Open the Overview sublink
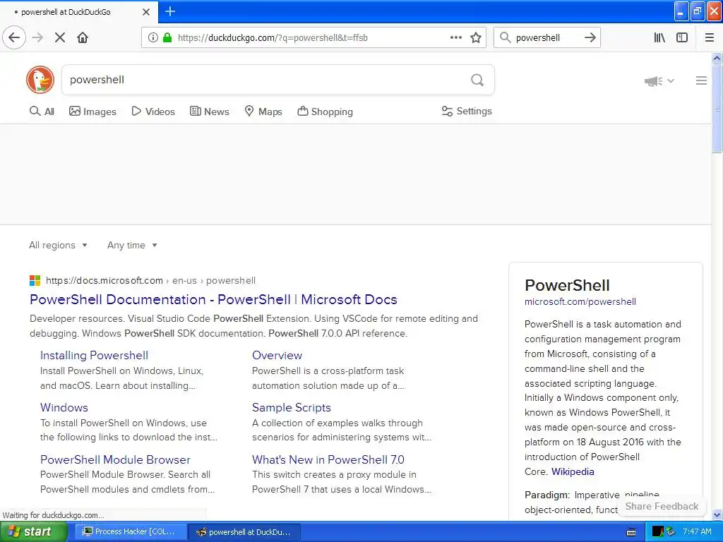Screen dimensions: 723x542 click(277, 356)
